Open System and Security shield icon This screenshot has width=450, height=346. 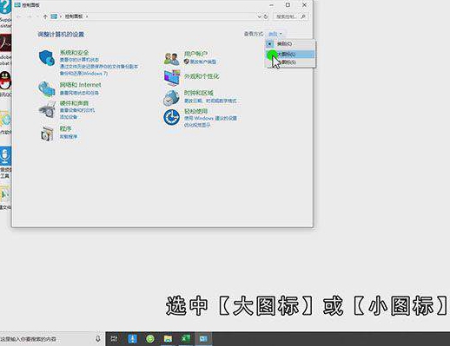[47, 57]
